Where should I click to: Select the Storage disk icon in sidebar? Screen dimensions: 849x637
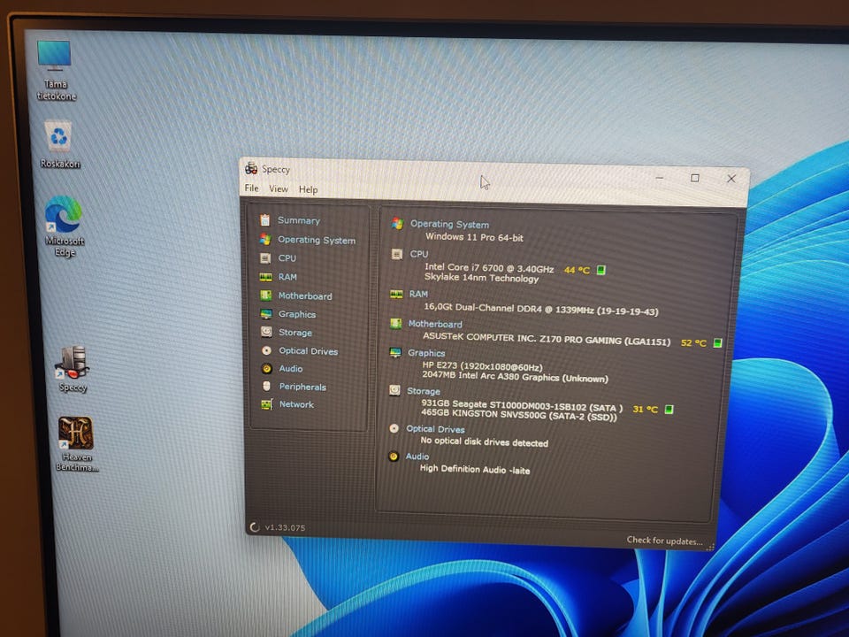tap(266, 332)
